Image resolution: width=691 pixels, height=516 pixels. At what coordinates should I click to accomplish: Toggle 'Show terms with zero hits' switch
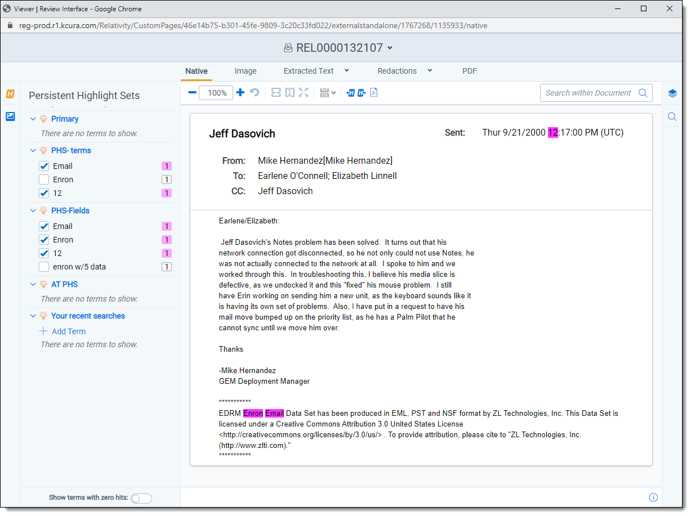[141, 498]
